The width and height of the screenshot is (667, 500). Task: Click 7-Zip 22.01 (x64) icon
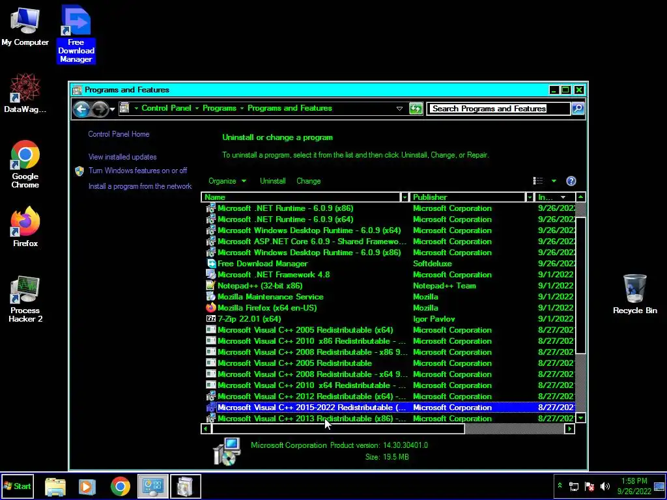211,319
